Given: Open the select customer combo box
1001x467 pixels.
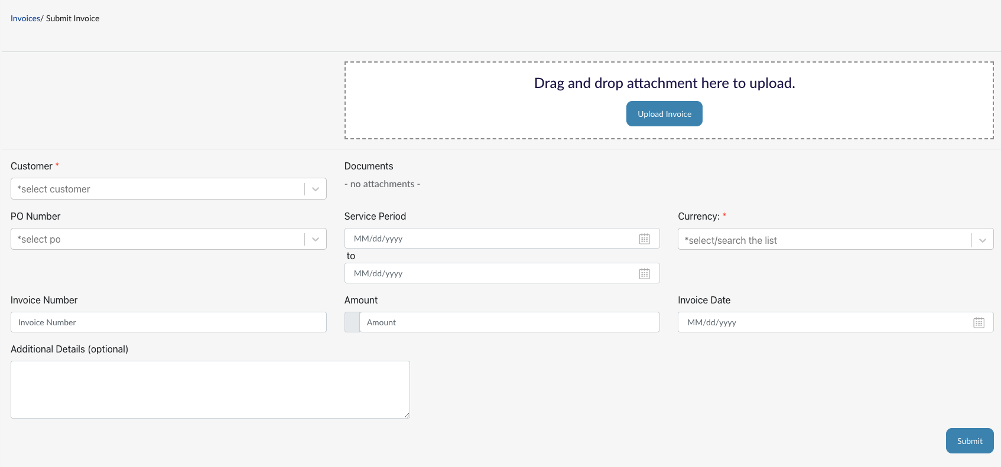Looking at the screenshot, I should pyautogui.click(x=157, y=189).
